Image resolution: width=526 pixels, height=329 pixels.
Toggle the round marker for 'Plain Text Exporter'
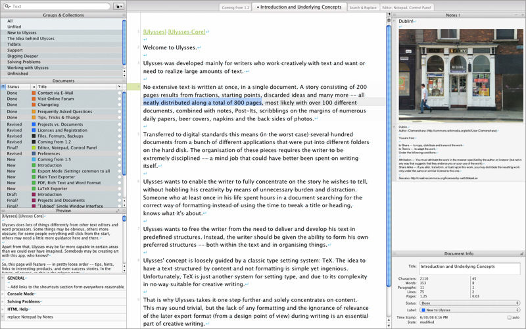pos(120,177)
